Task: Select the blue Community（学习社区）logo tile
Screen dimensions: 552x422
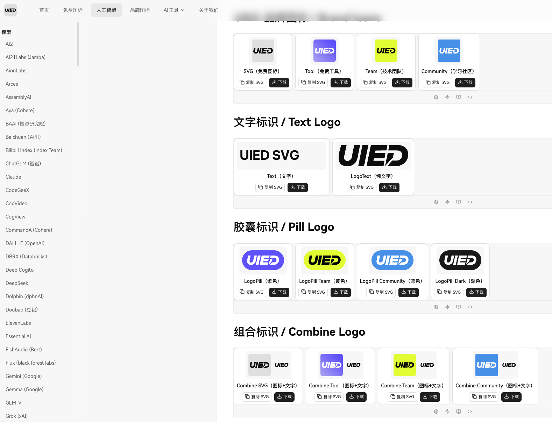Action: pos(449,51)
